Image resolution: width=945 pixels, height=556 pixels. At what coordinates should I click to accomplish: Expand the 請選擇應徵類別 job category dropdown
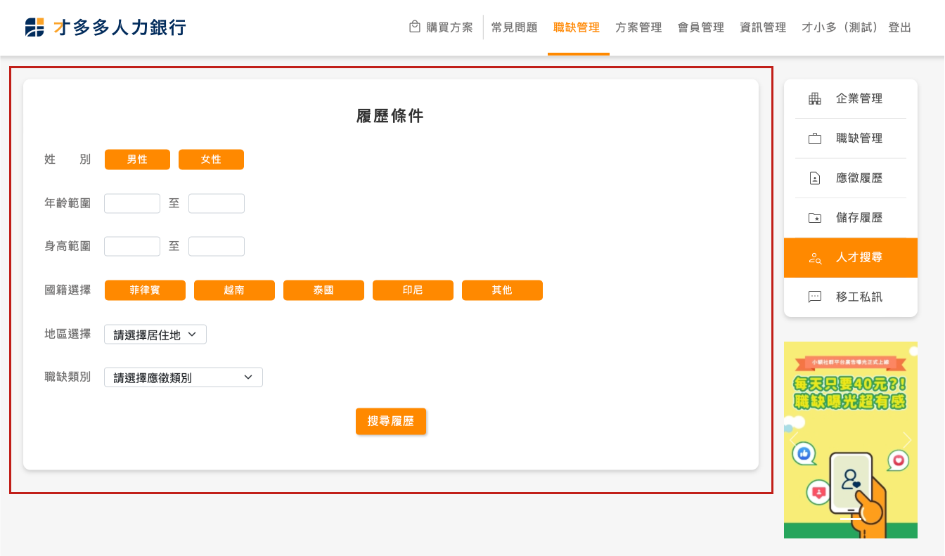click(x=183, y=377)
